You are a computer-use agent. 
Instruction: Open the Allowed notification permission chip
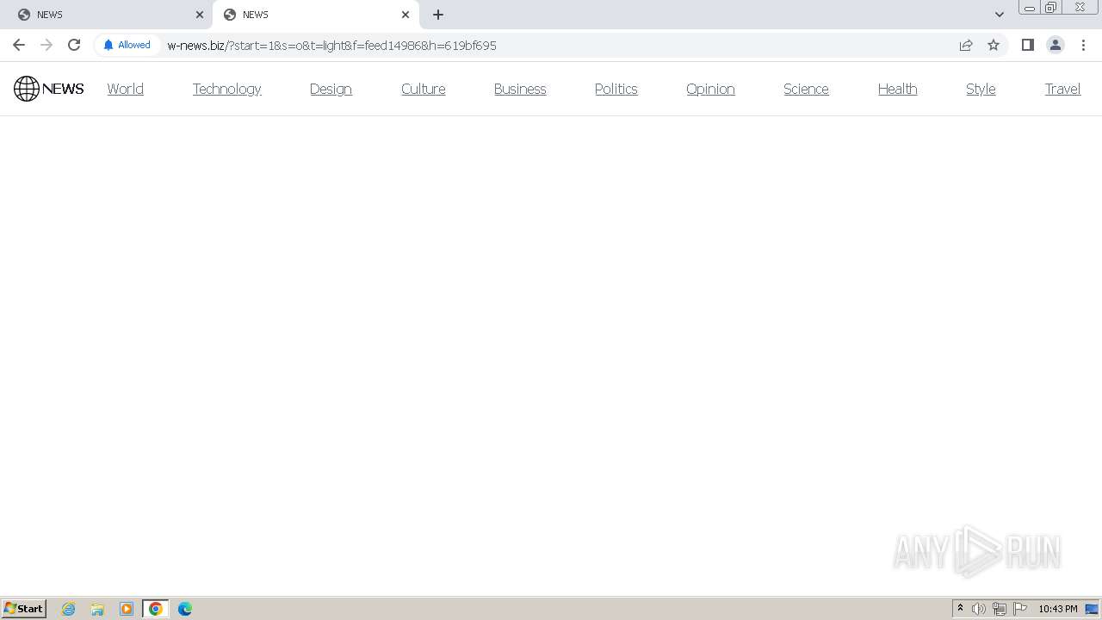pos(127,45)
